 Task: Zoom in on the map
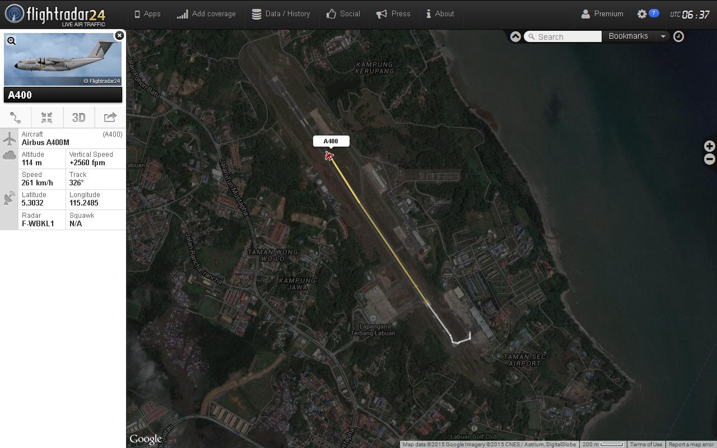pyautogui.click(x=709, y=146)
